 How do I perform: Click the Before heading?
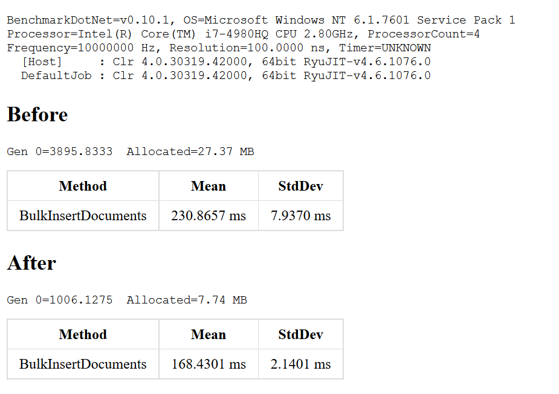pos(37,115)
